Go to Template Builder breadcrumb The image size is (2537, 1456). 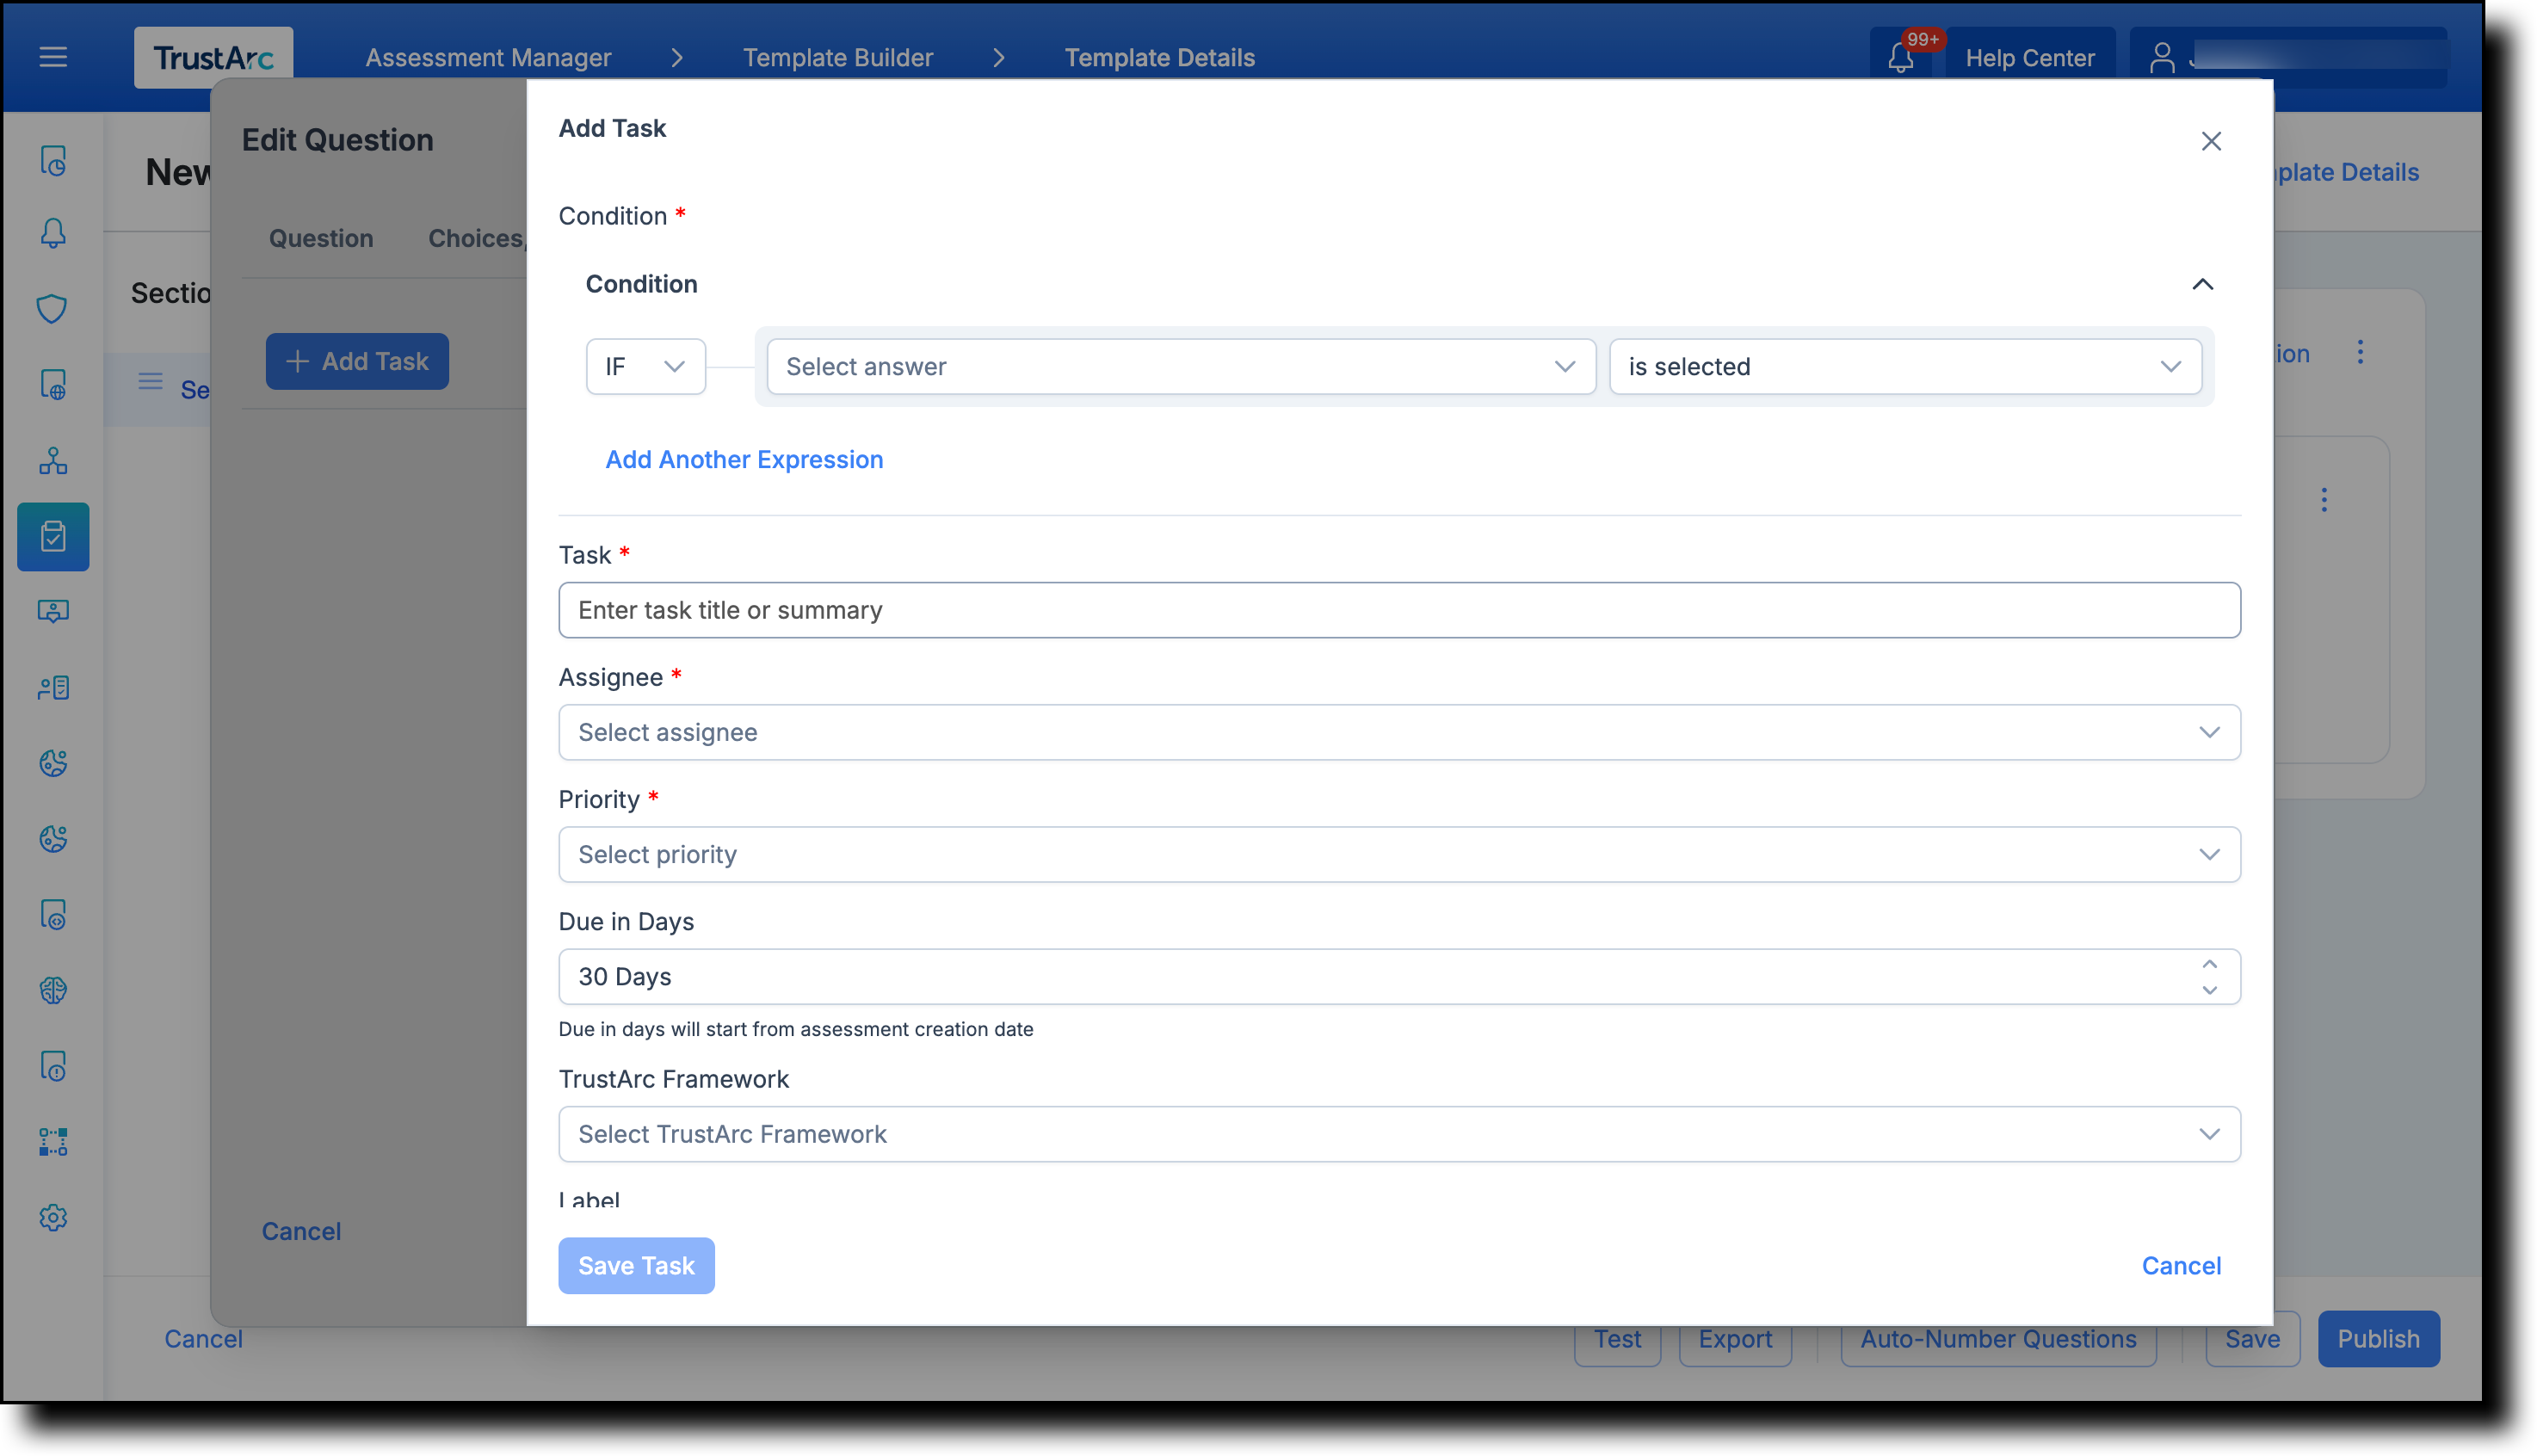click(838, 57)
